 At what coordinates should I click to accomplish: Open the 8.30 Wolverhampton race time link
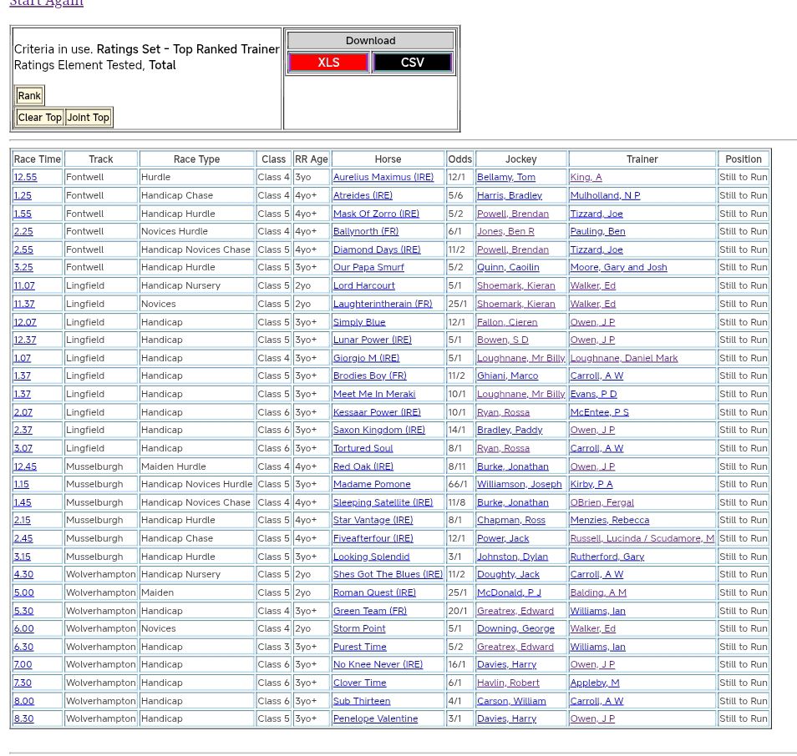click(23, 718)
